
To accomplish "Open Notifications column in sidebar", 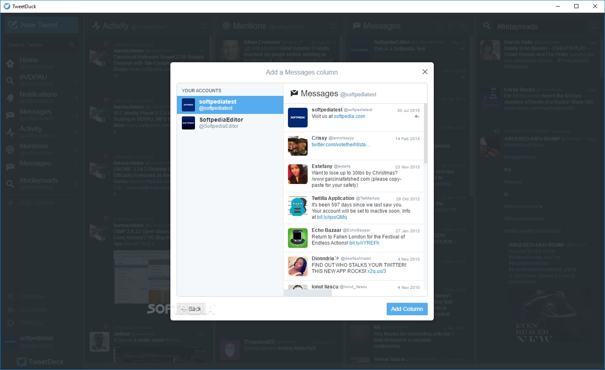I will click(x=41, y=97).
